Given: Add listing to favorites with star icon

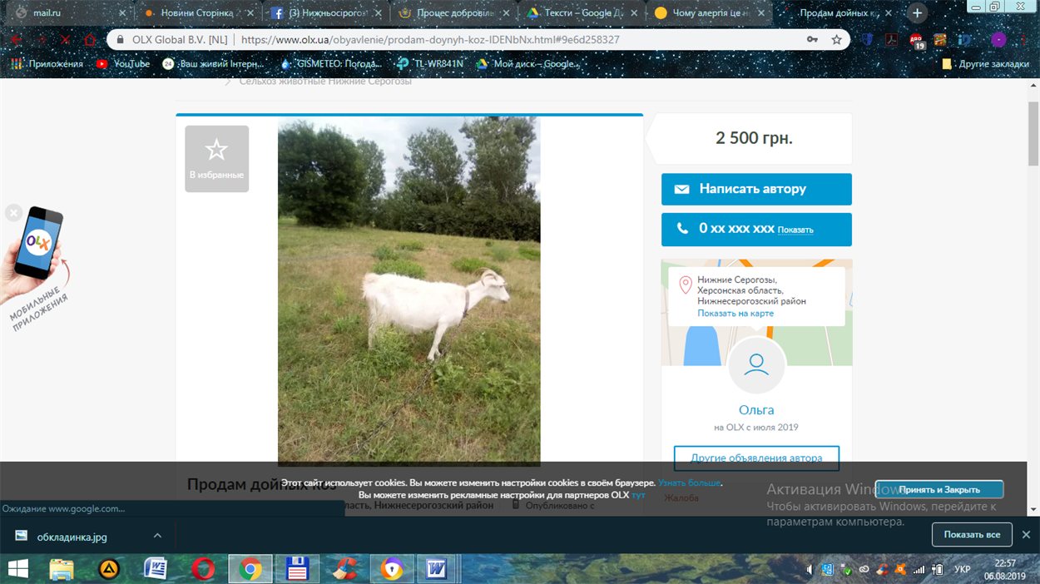Looking at the screenshot, I should [216, 159].
